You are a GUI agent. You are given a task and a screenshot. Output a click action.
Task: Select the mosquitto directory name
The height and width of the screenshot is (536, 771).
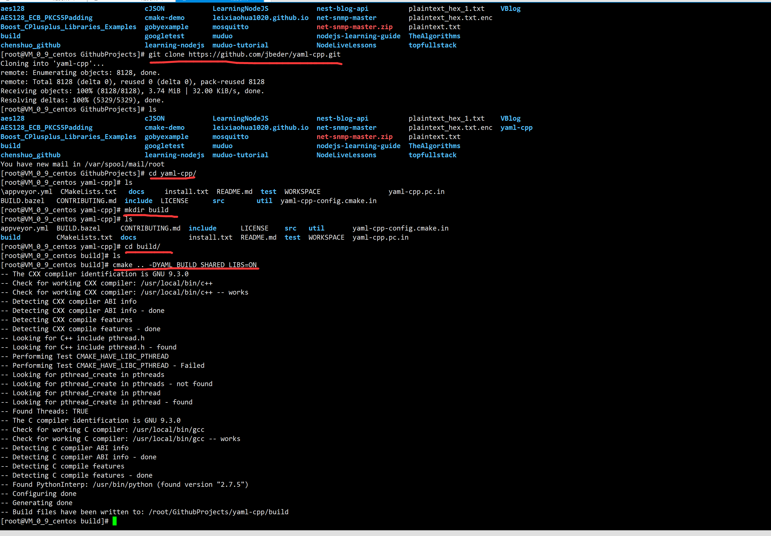230,136
